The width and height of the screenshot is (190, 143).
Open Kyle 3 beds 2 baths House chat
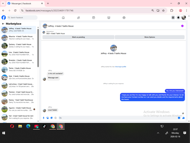[x=18, y=77]
